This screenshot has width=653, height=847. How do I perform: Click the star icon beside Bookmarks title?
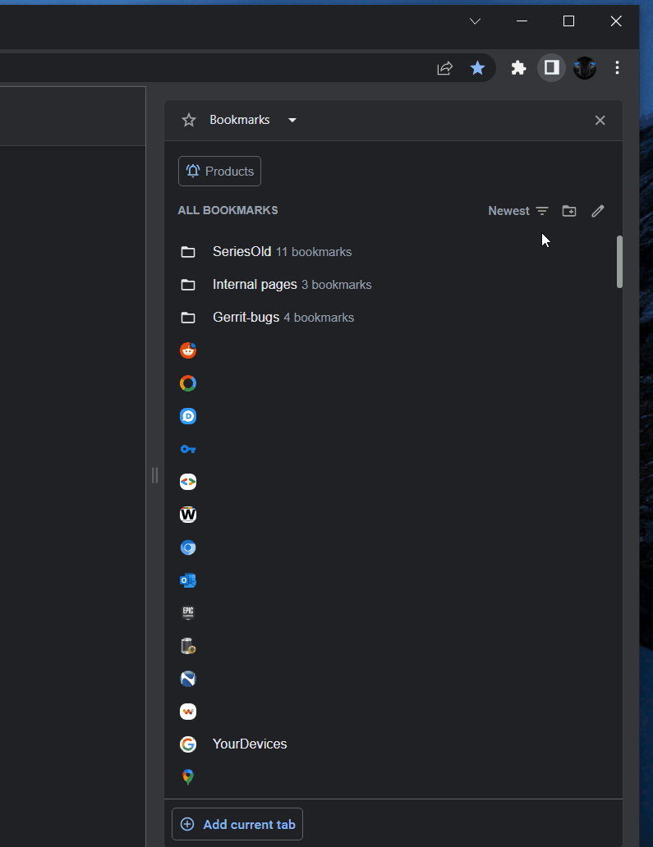(189, 120)
